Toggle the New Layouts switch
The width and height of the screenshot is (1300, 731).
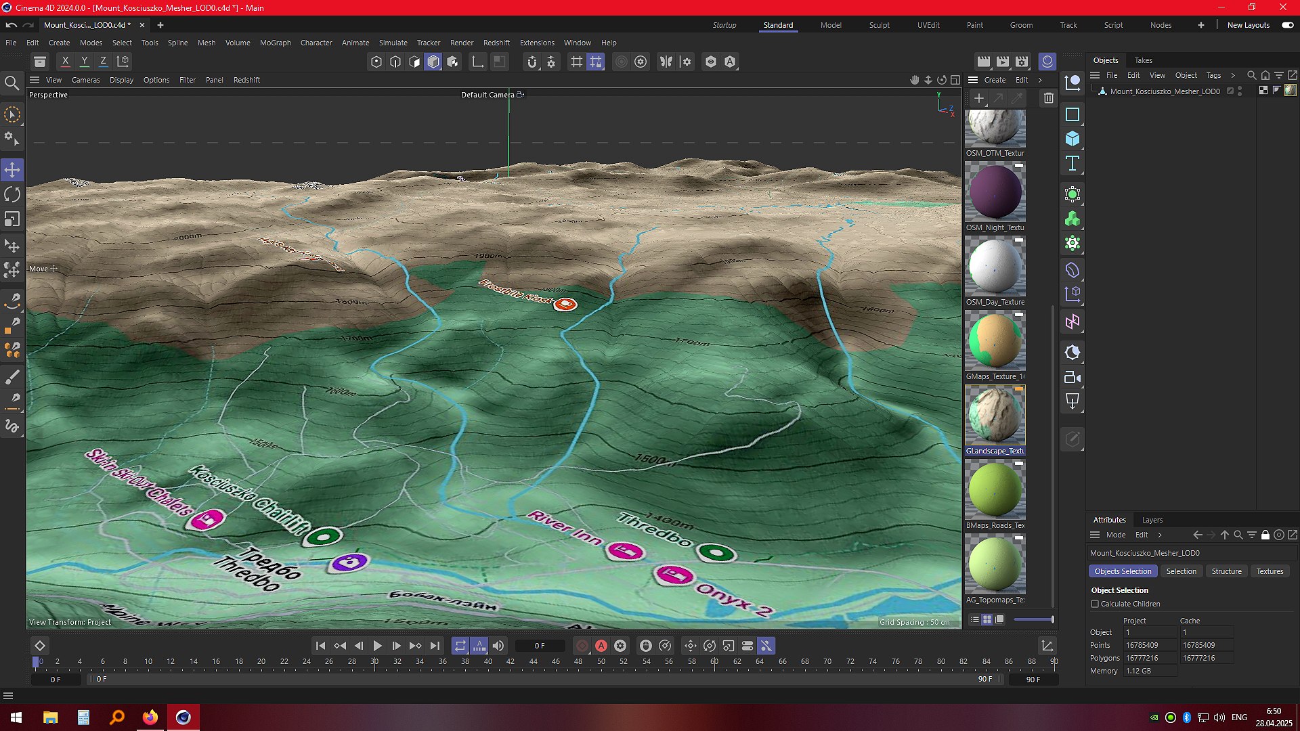(1288, 25)
